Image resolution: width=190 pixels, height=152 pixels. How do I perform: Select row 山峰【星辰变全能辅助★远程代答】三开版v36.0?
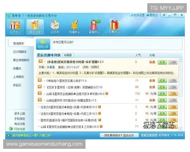[107, 127]
